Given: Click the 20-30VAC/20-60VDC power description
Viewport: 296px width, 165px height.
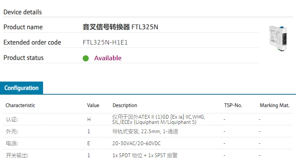Looking at the screenshot, I should click(136, 143).
